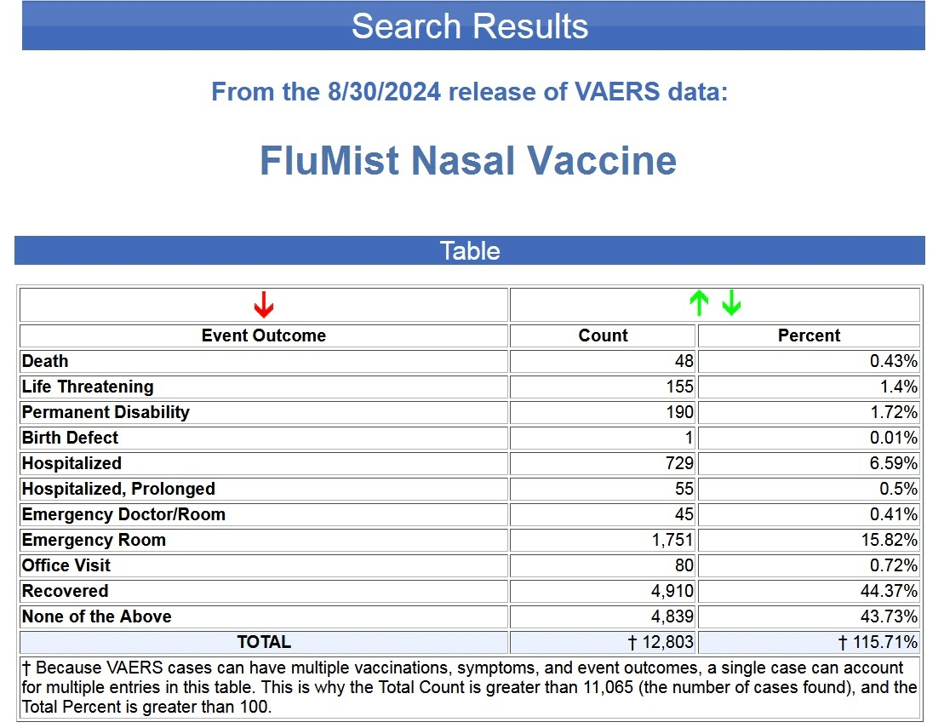Click the Permanent Disability count 190
This screenshot has width=944, height=728.
pos(680,412)
